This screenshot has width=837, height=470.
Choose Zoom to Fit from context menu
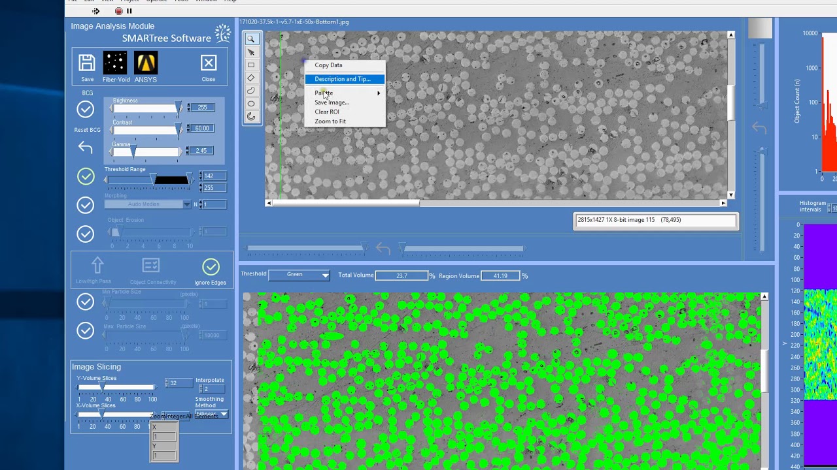pyautogui.click(x=330, y=121)
